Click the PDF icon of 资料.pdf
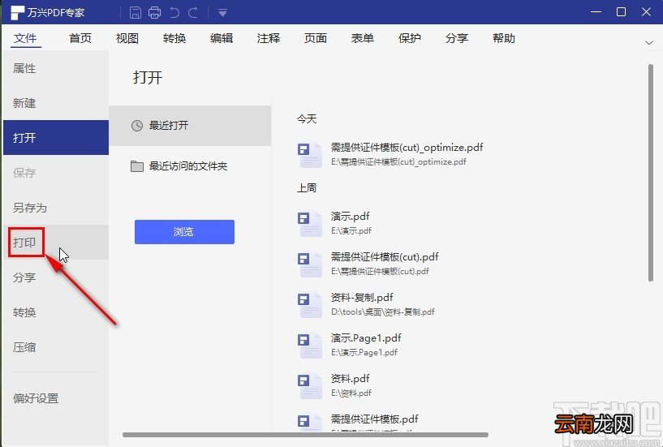The width and height of the screenshot is (663, 447). pyautogui.click(x=310, y=385)
